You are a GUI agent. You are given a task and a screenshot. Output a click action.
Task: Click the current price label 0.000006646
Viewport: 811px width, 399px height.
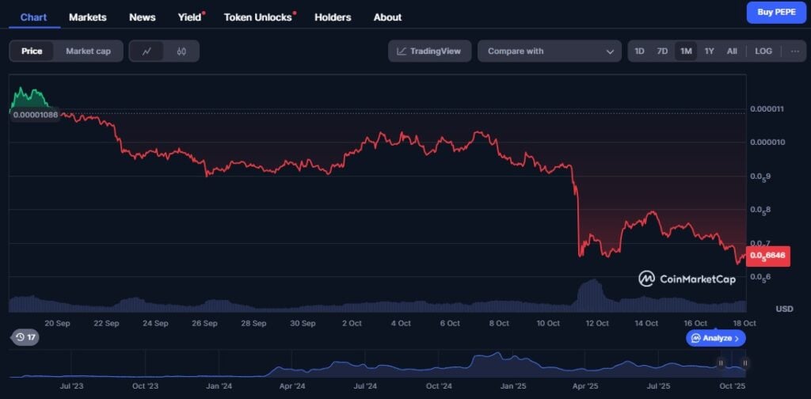(x=767, y=256)
